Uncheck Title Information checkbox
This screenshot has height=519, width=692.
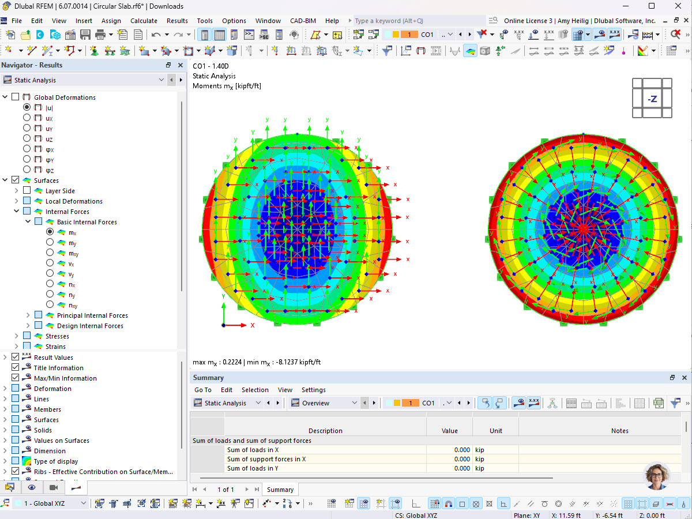[x=16, y=367]
